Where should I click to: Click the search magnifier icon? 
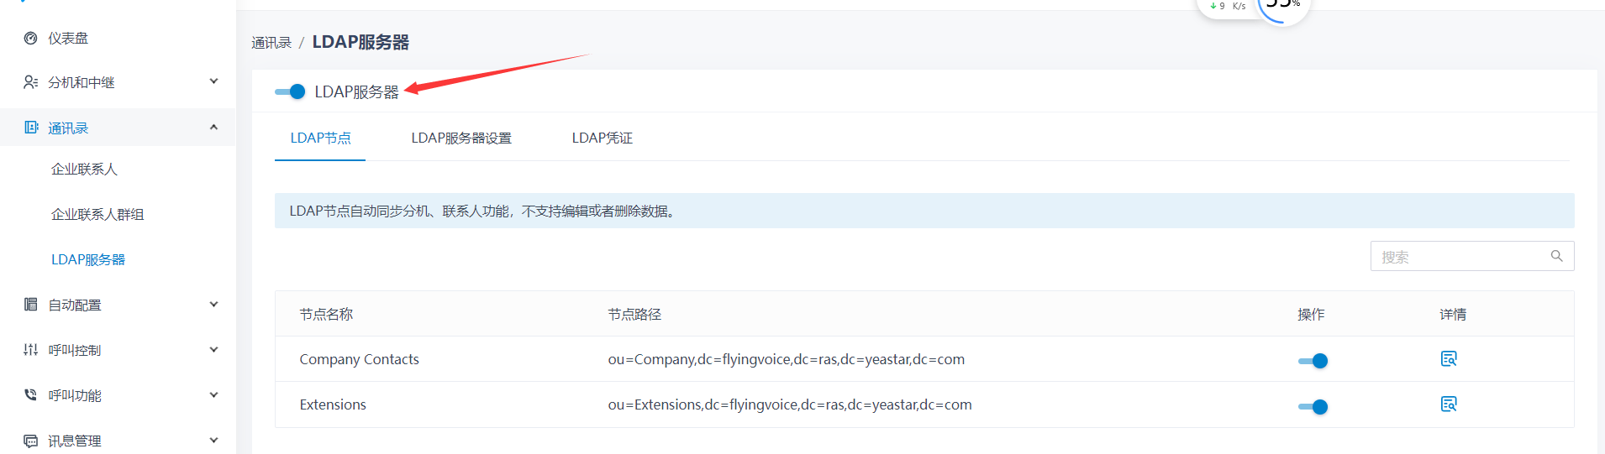click(1556, 256)
